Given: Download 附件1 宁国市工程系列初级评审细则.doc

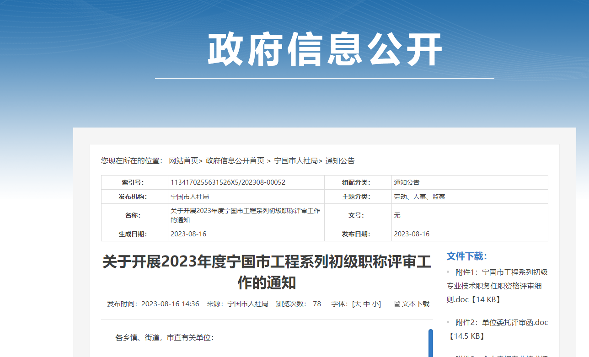Looking at the screenshot, I should (497, 286).
